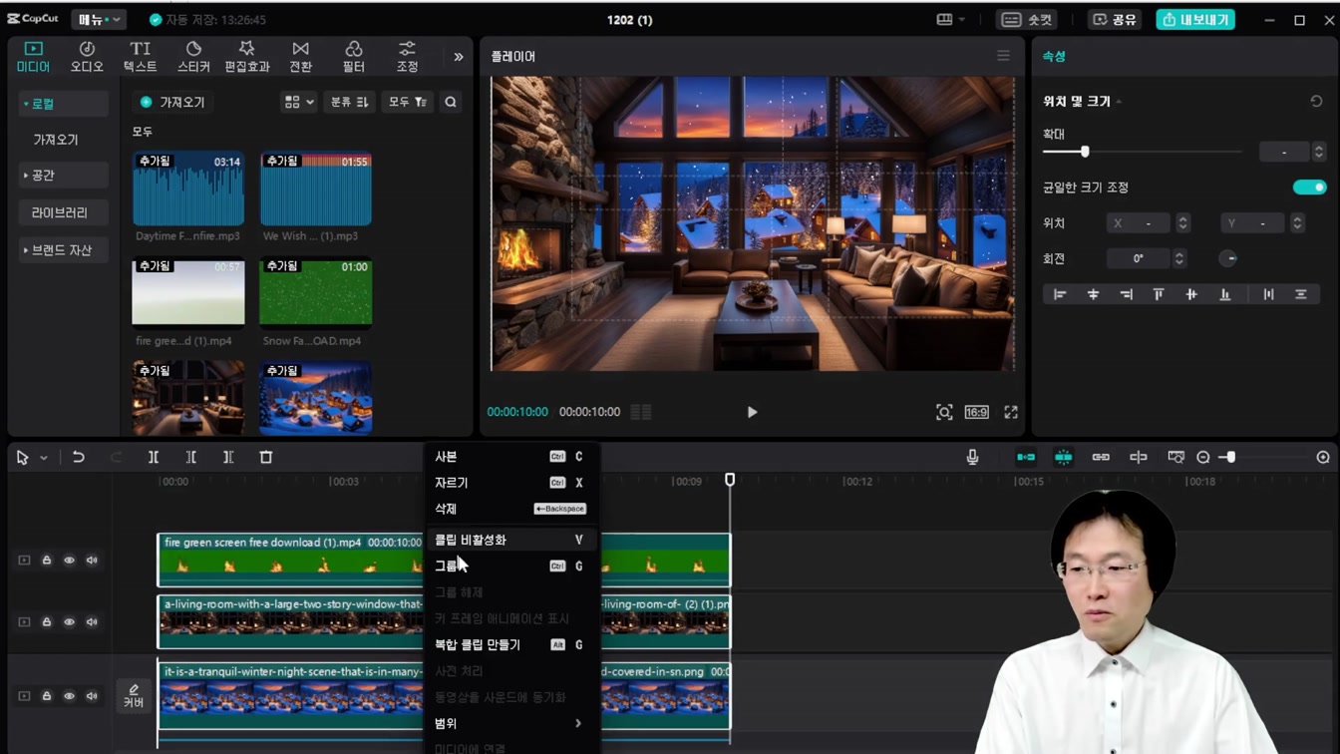Toggle clip linkage icon
Viewport: 1340px width, 754px height.
(x=1101, y=457)
